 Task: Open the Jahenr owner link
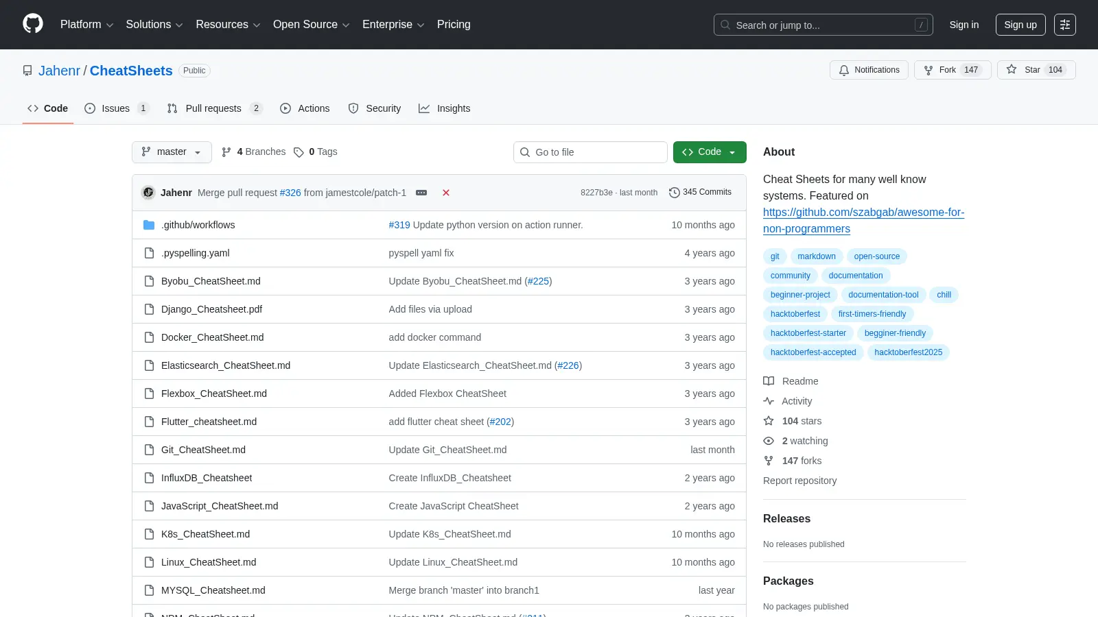coord(59,71)
